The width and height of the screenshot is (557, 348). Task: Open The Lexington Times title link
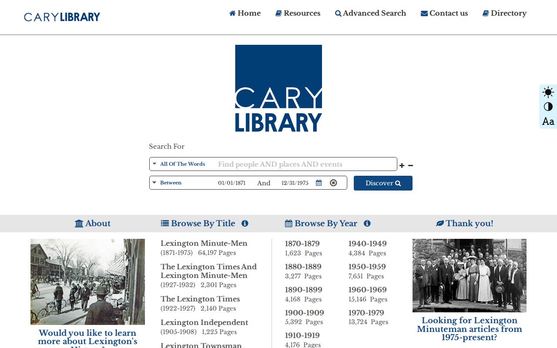click(x=200, y=299)
